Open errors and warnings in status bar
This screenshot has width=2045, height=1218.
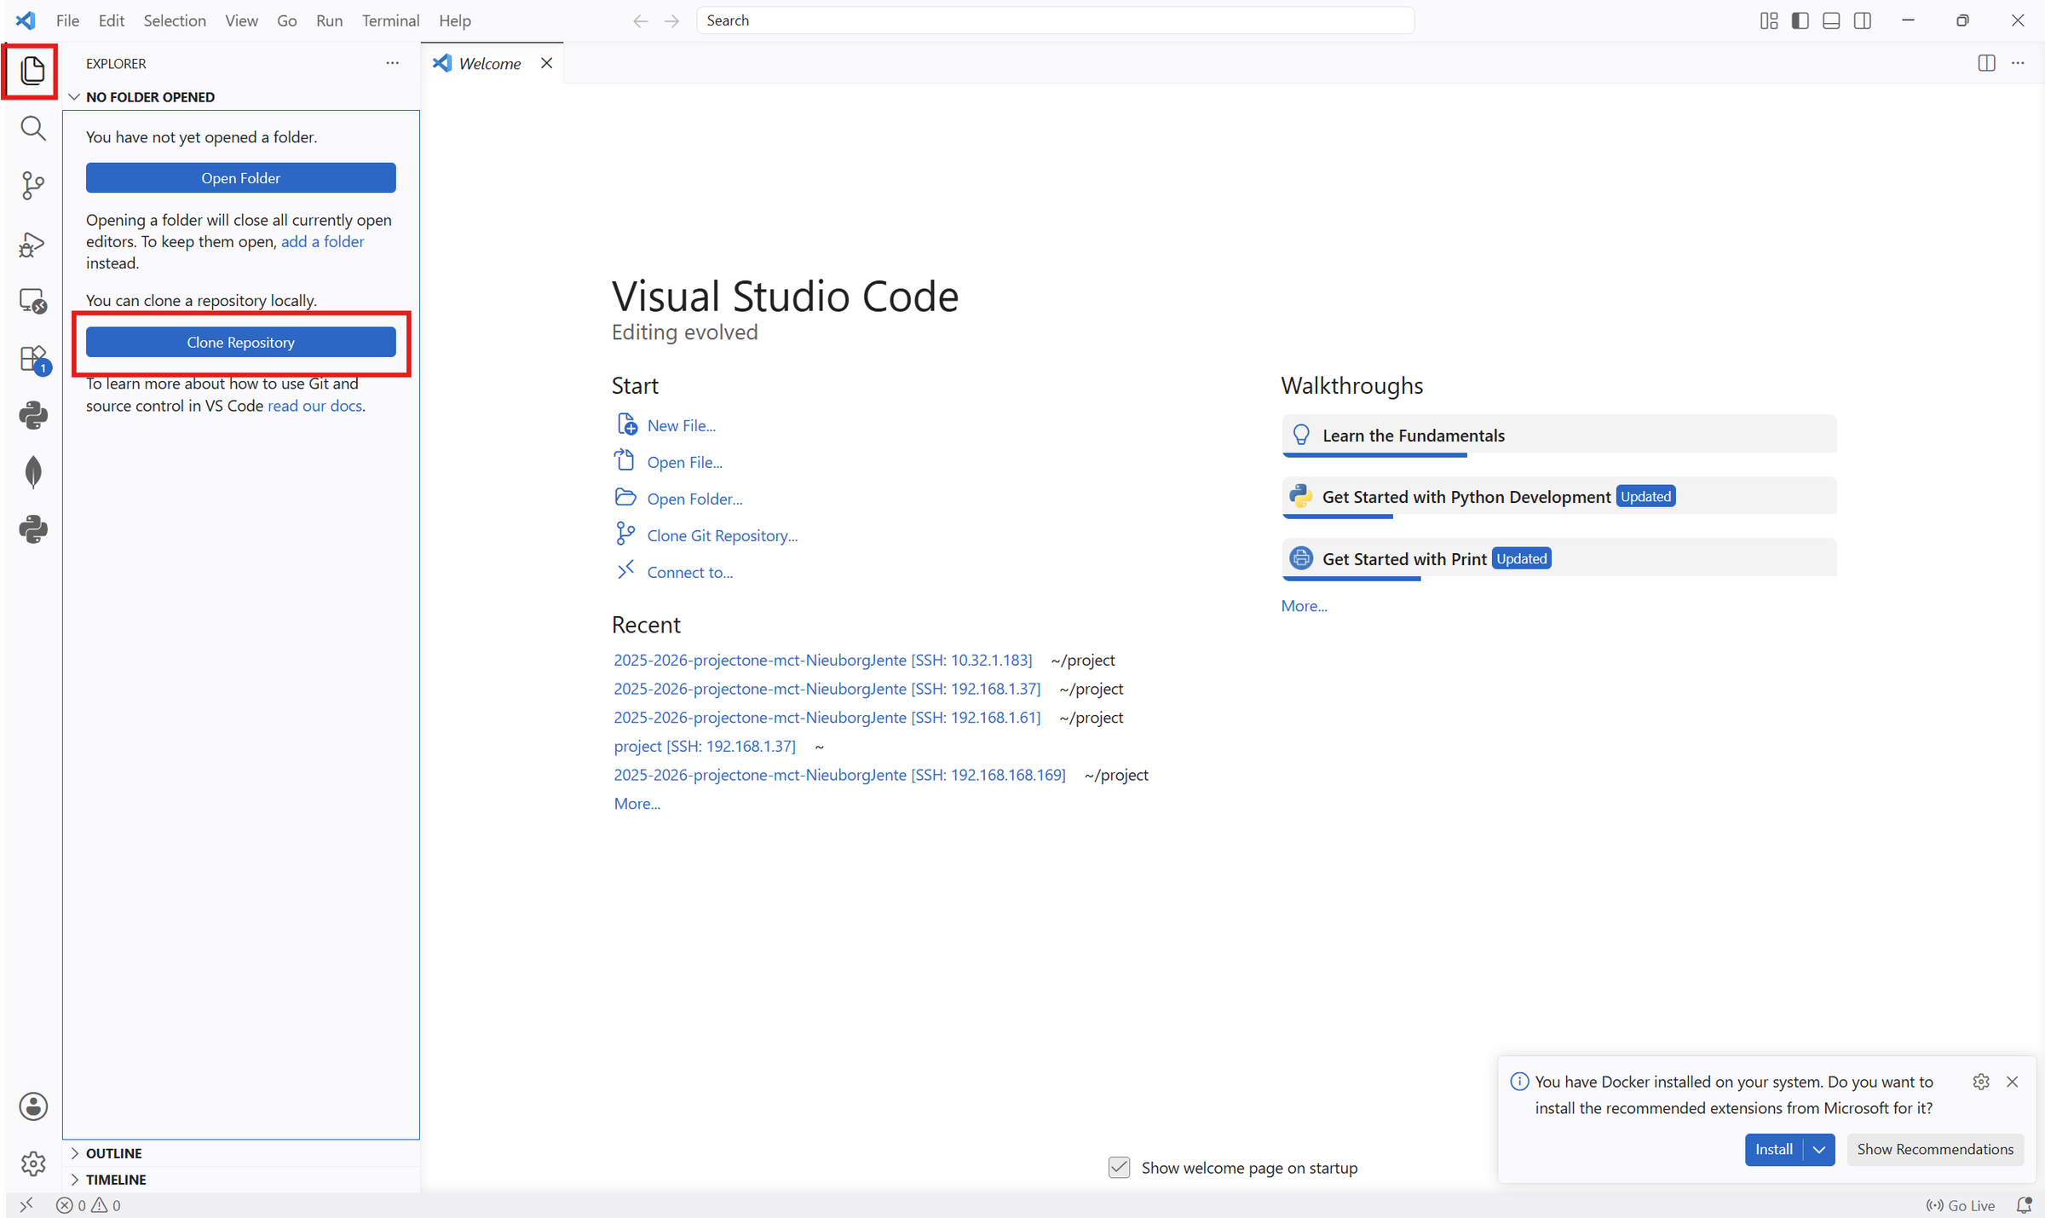tap(89, 1204)
